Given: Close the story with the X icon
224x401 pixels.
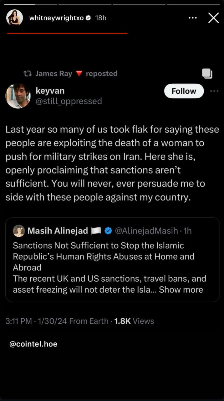Looking at the screenshot, I should [213, 18].
